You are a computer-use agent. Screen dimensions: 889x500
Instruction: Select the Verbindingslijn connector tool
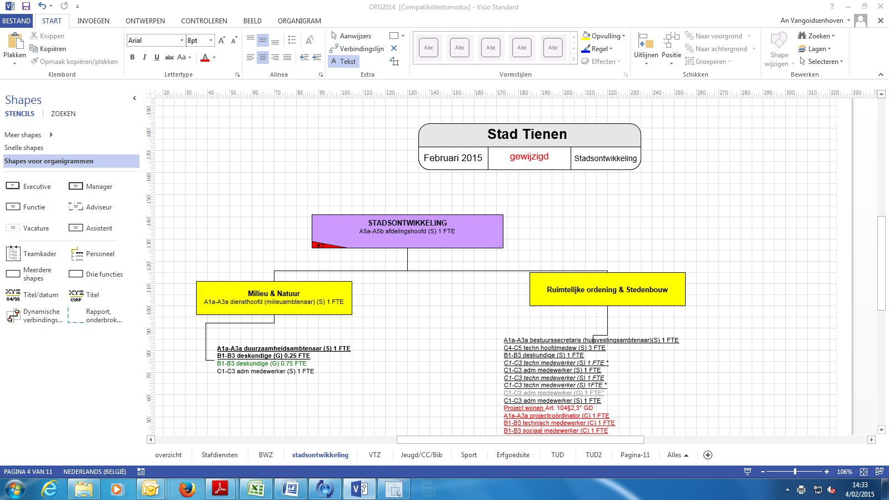[x=357, y=49]
